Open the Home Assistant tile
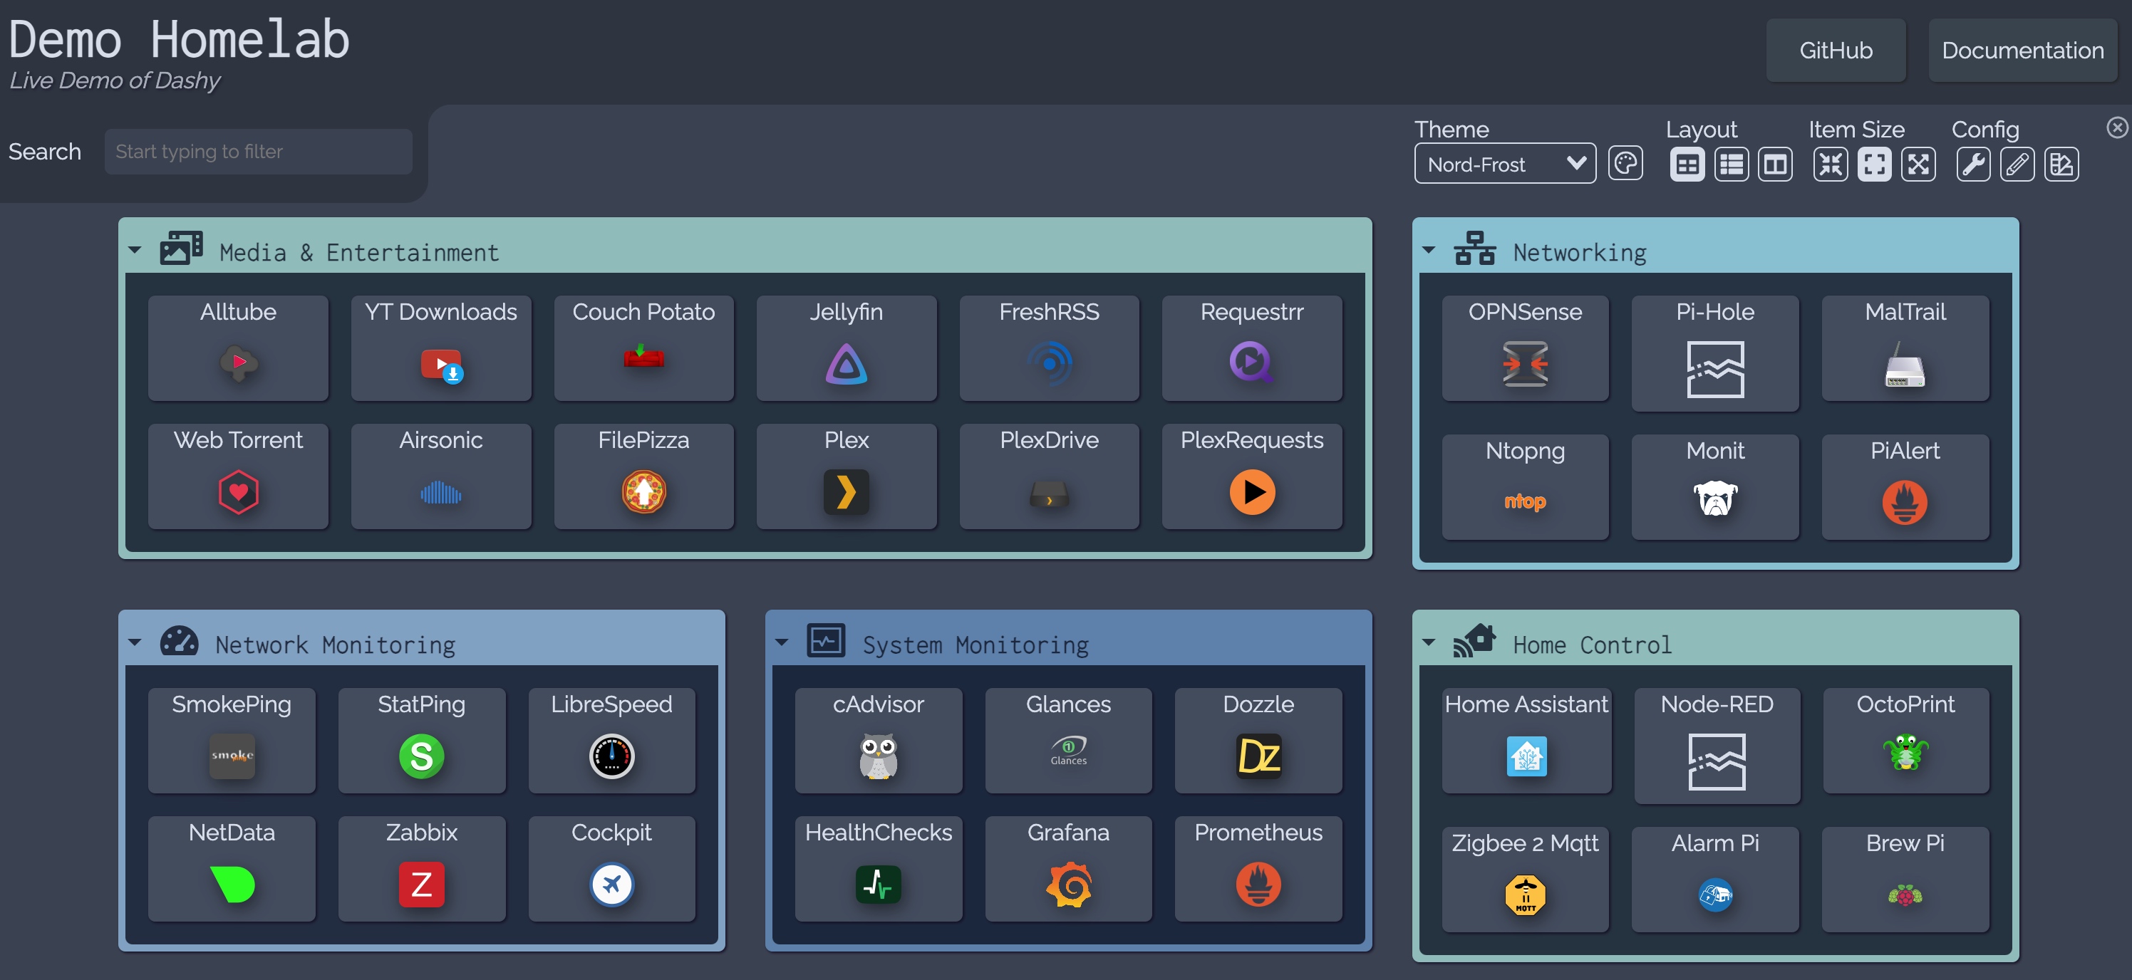 [x=1526, y=739]
